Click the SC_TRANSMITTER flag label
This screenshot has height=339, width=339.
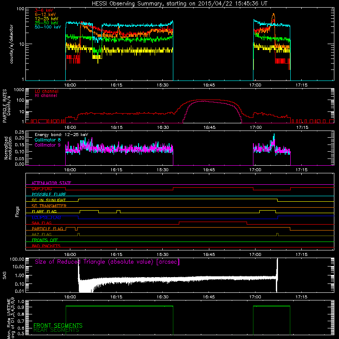tap(49, 206)
